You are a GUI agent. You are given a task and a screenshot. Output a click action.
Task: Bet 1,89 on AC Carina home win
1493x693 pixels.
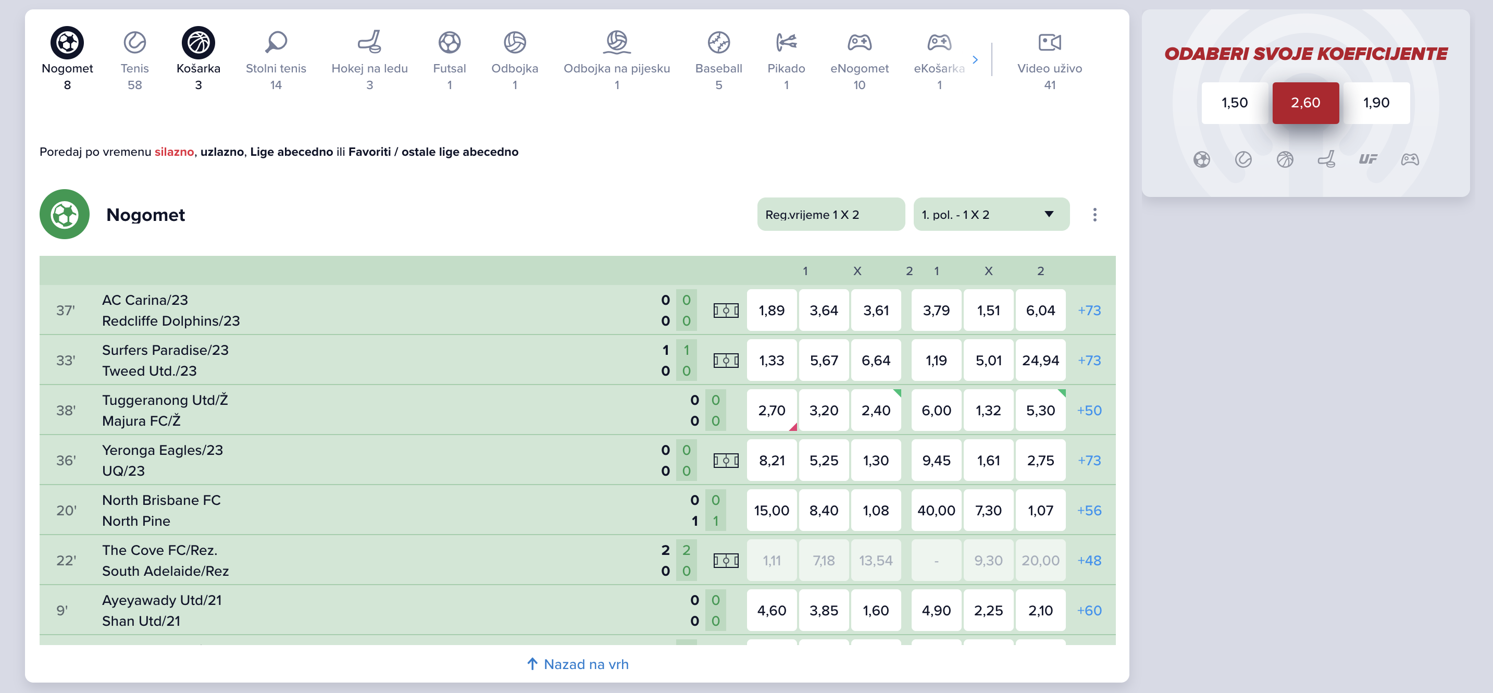click(x=772, y=311)
